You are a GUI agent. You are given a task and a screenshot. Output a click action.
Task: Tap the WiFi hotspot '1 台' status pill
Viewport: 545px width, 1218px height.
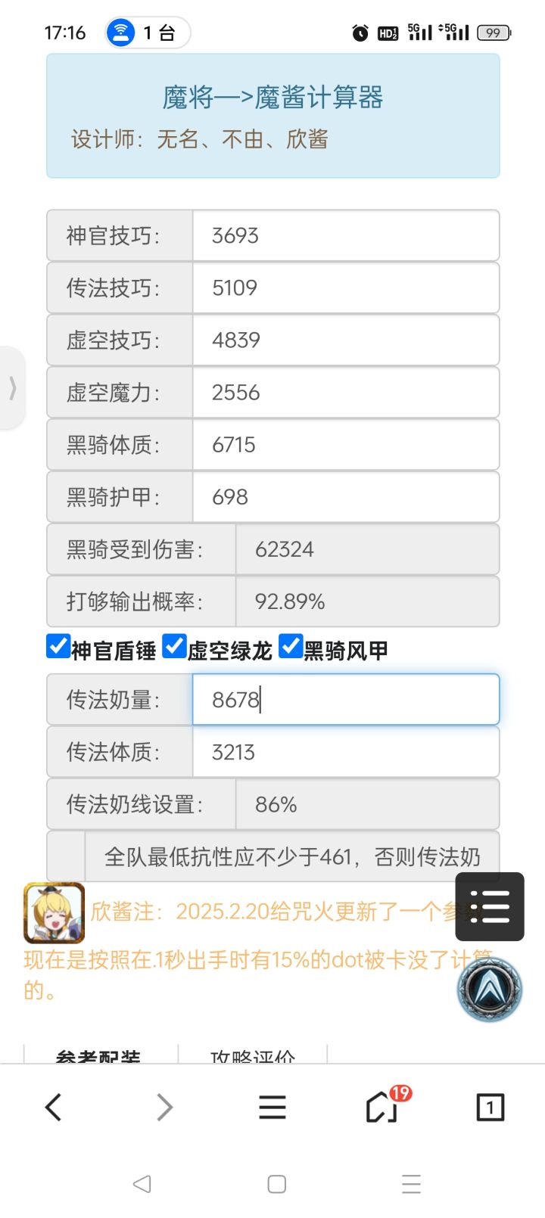pyautogui.click(x=148, y=33)
